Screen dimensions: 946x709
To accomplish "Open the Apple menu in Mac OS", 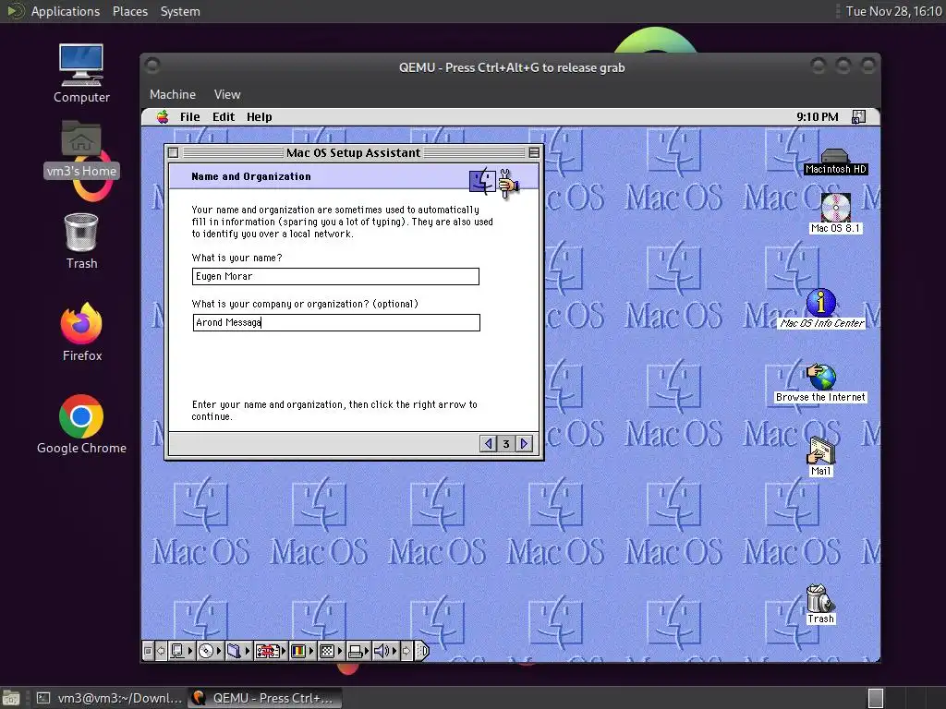I will [x=163, y=117].
